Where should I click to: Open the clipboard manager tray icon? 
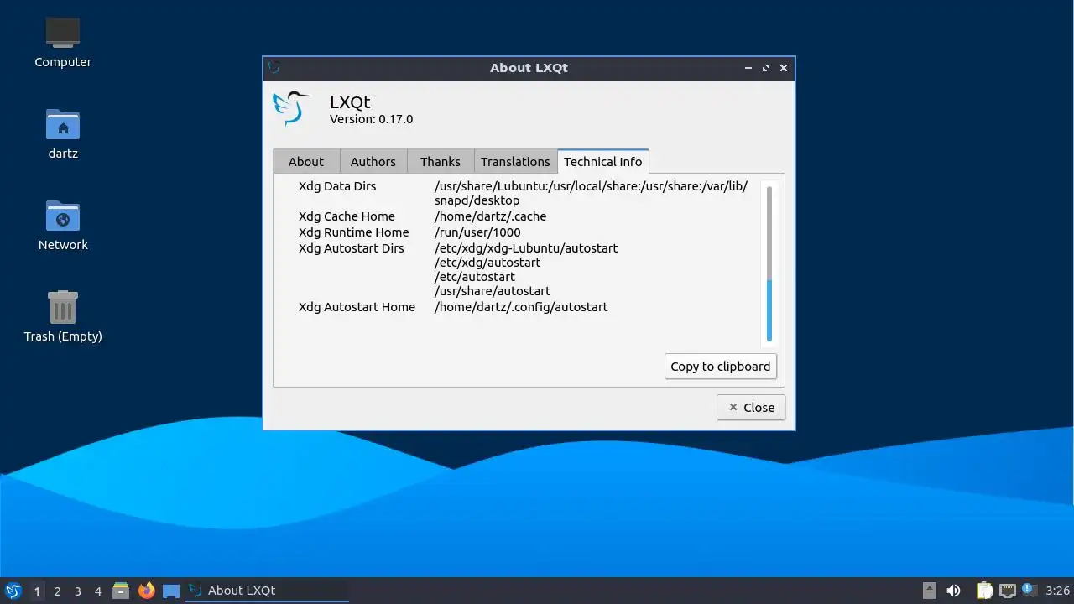pyautogui.click(x=984, y=591)
